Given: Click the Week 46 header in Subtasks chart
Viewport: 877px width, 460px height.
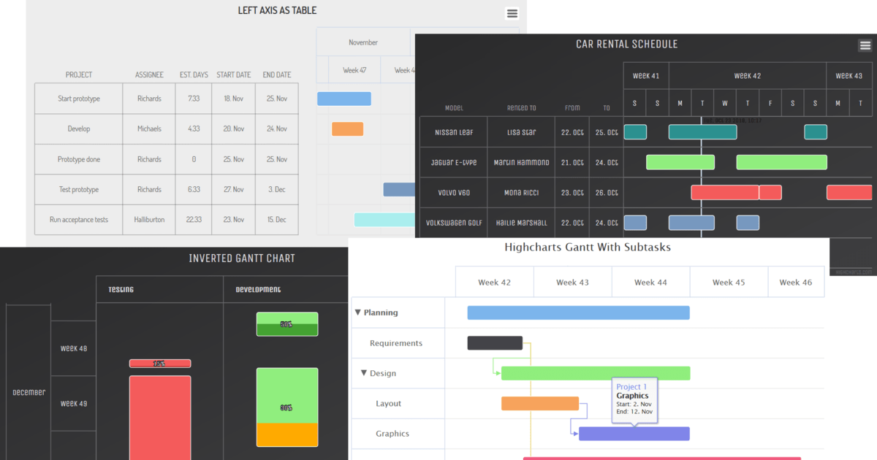Looking at the screenshot, I should pyautogui.click(x=796, y=282).
